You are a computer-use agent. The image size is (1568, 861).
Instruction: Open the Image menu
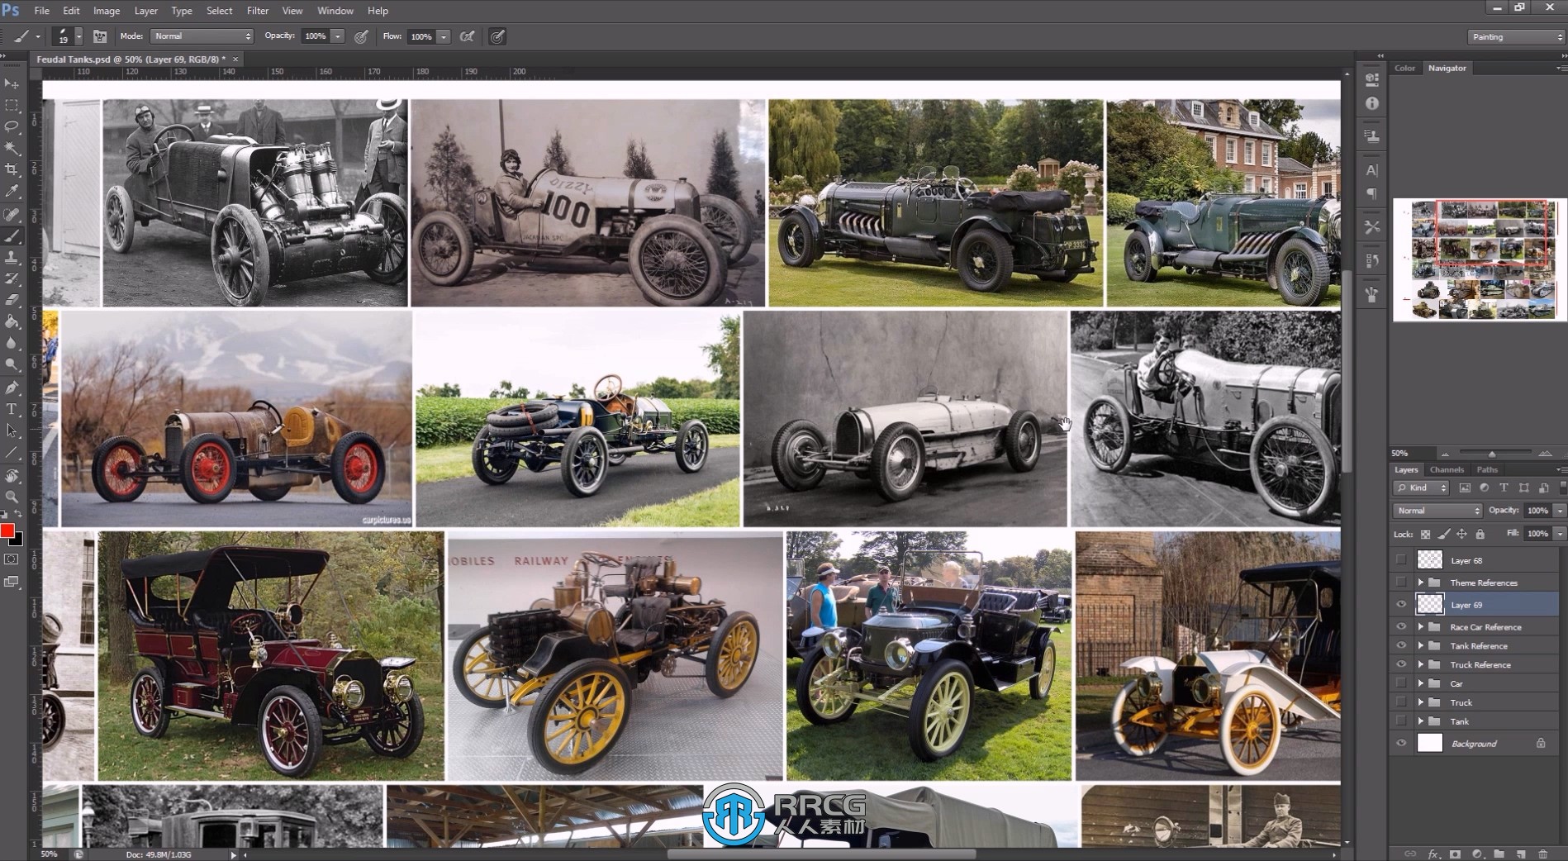[x=107, y=11]
